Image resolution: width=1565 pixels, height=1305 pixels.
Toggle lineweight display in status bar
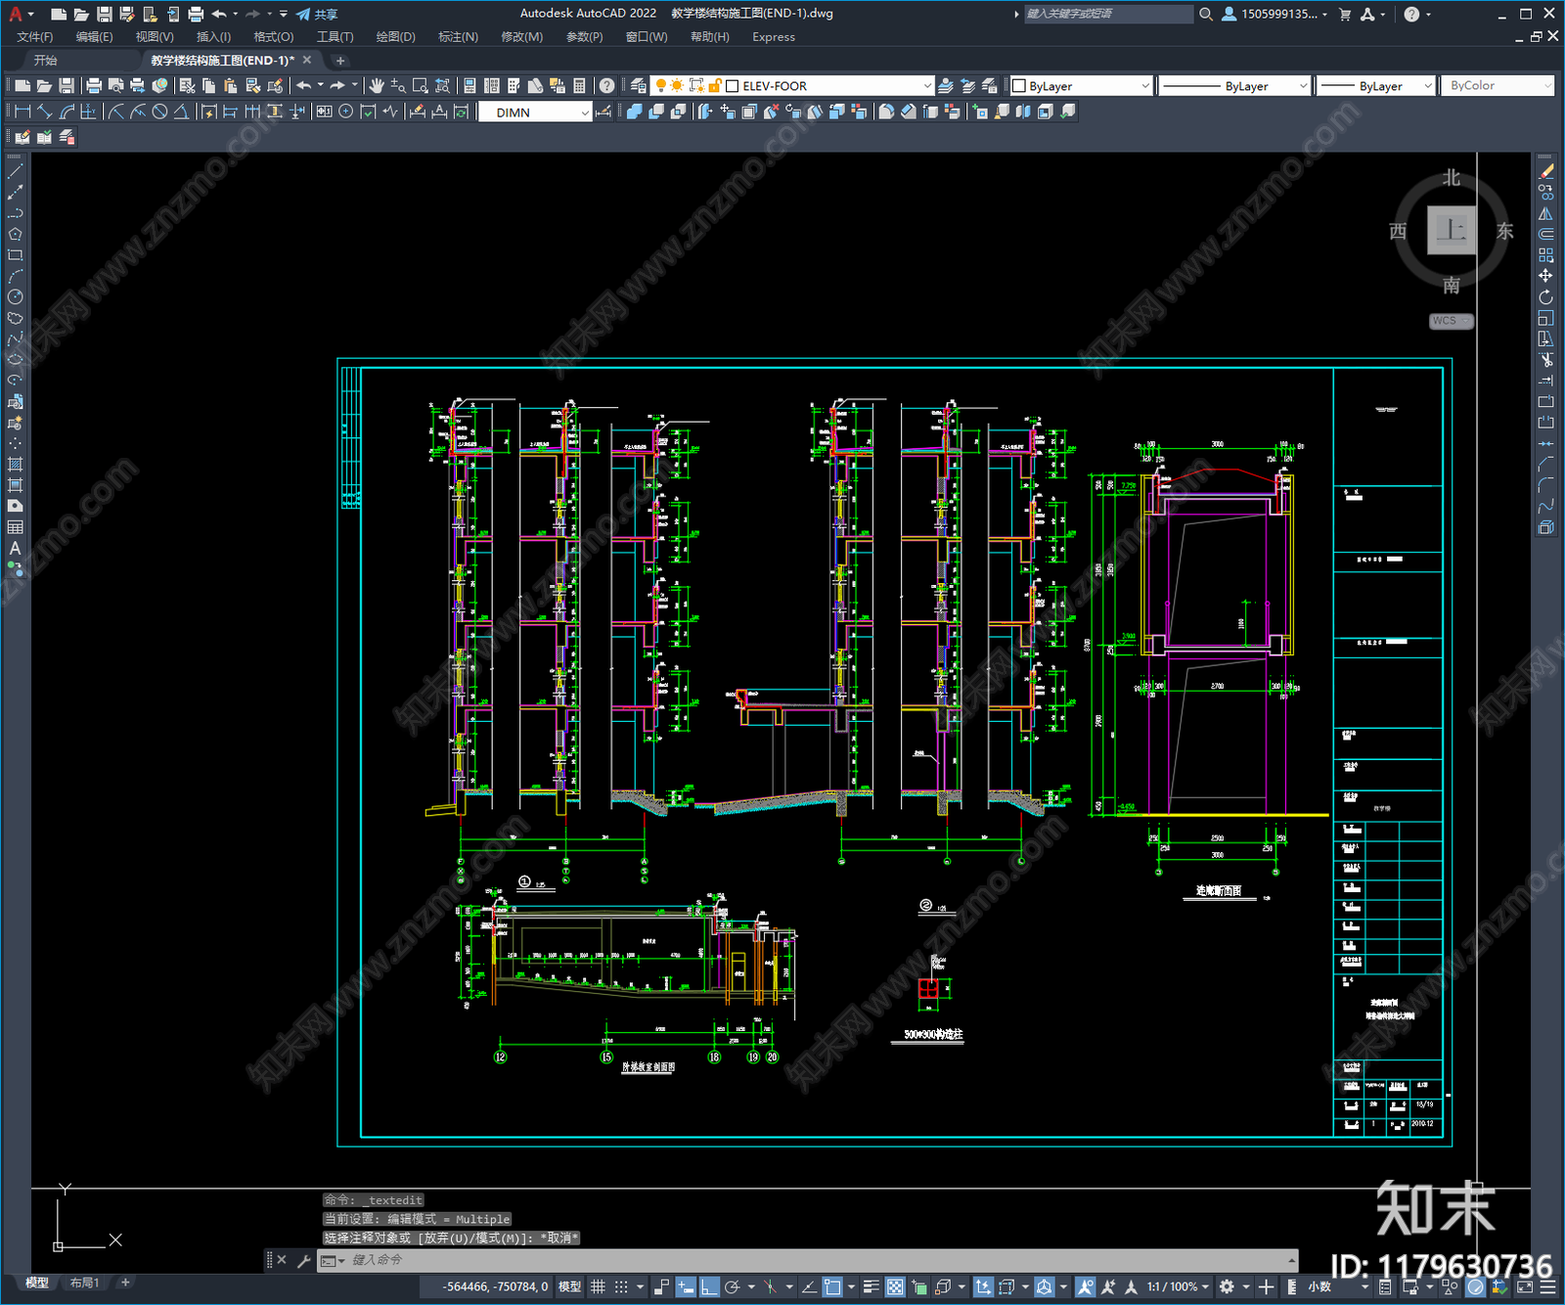pos(871,1286)
